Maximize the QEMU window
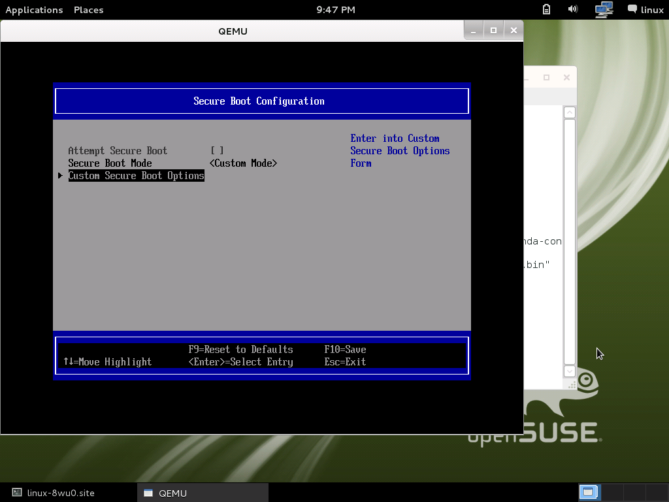Image resolution: width=669 pixels, height=502 pixels. (493, 30)
